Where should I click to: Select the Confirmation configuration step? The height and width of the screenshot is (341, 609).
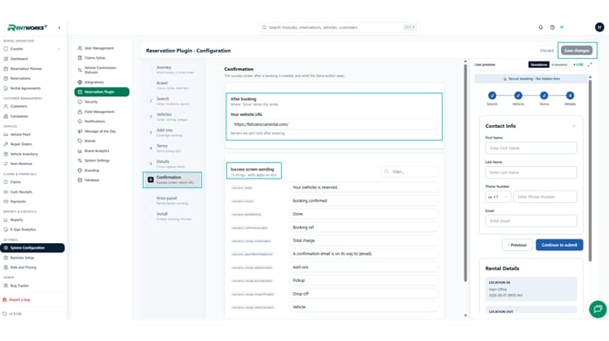[x=173, y=180]
